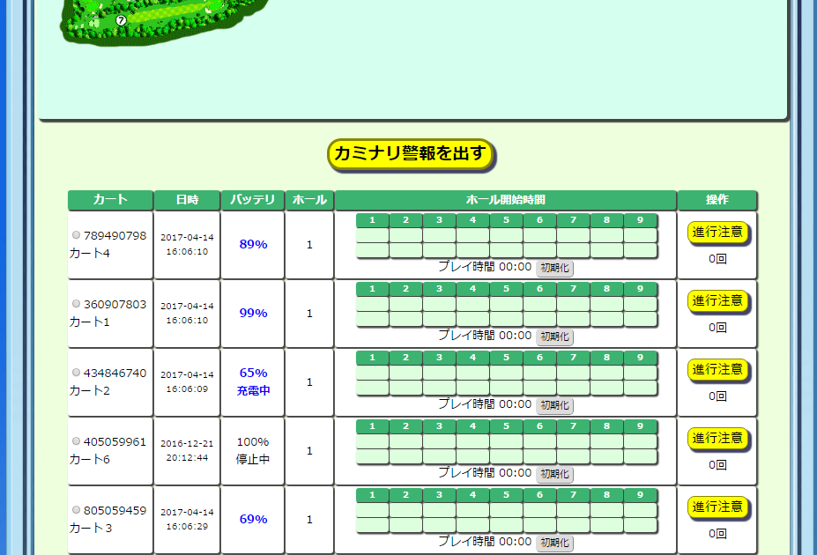This screenshot has width=817, height=555.
Task: Select radio button for cart 805059459
Action: coord(76,510)
